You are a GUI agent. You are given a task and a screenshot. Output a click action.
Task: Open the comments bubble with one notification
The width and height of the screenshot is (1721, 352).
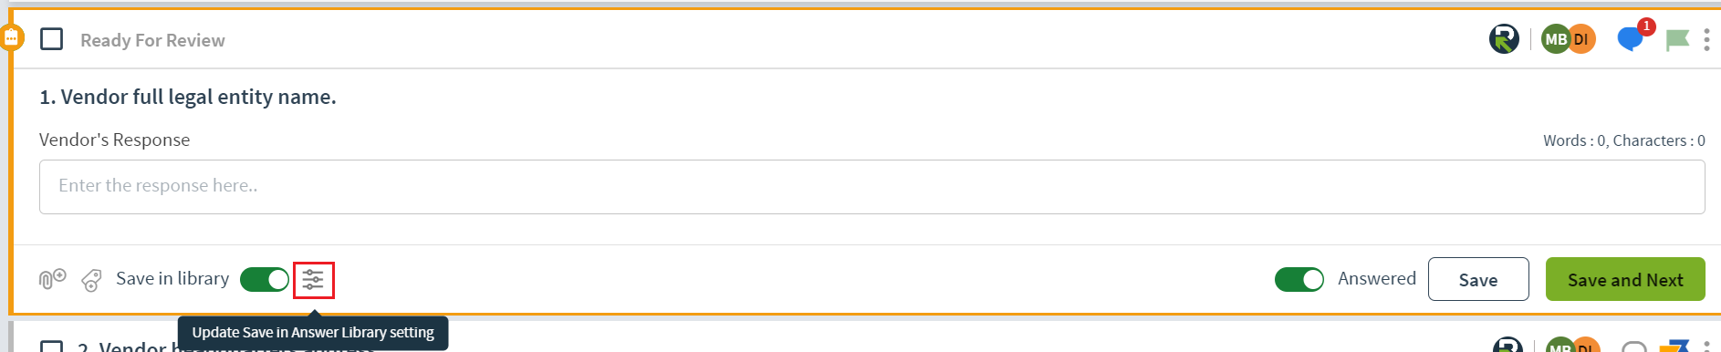pos(1630,39)
